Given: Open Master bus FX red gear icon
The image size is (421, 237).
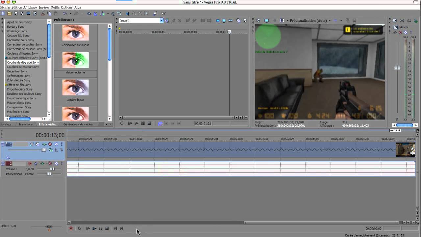Looking at the screenshot, I should (400, 33).
